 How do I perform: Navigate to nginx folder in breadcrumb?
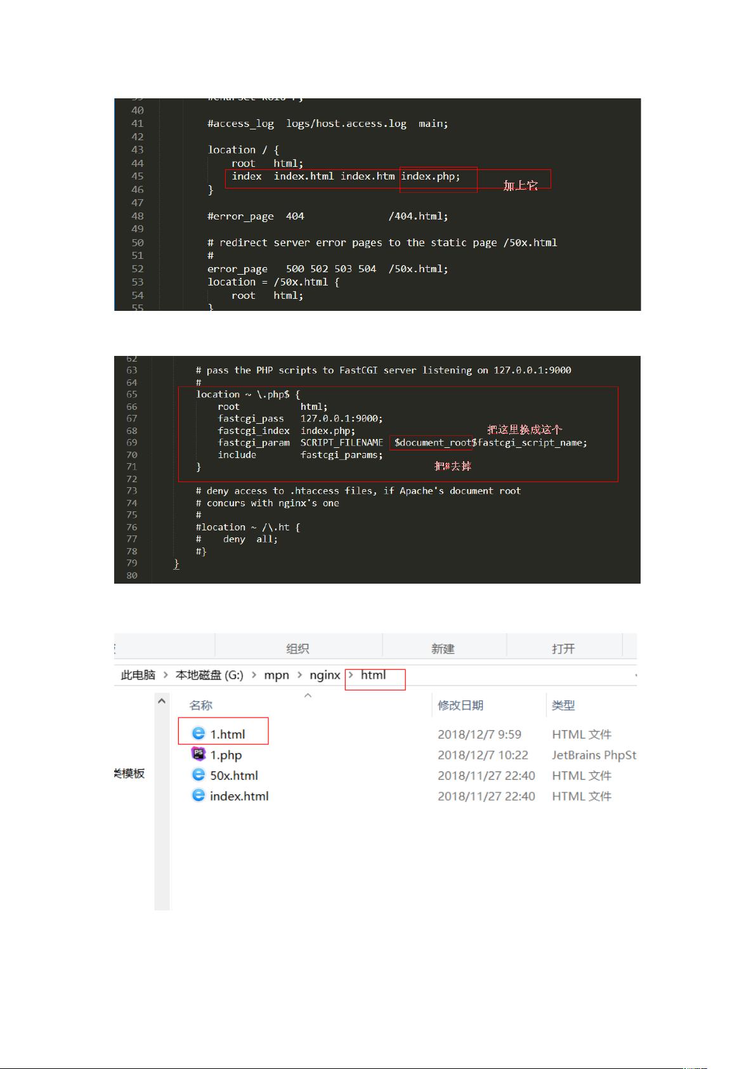pyautogui.click(x=325, y=675)
